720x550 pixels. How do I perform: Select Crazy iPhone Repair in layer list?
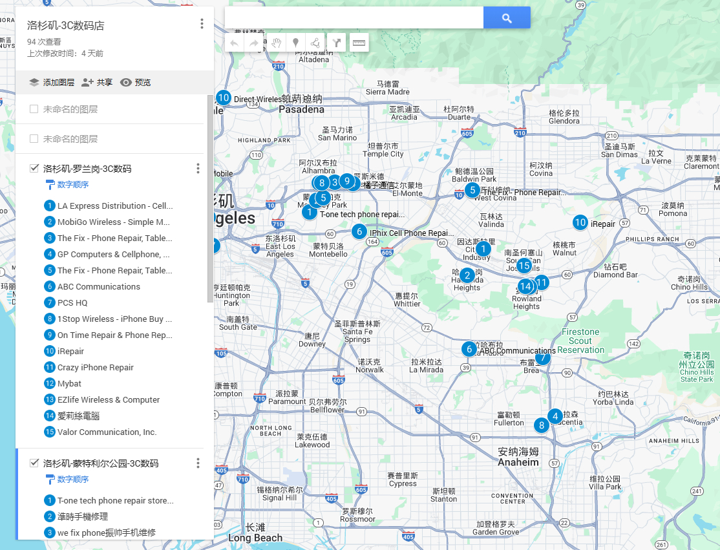95,368
